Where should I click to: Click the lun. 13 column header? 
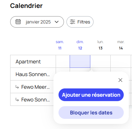[x=101, y=45]
